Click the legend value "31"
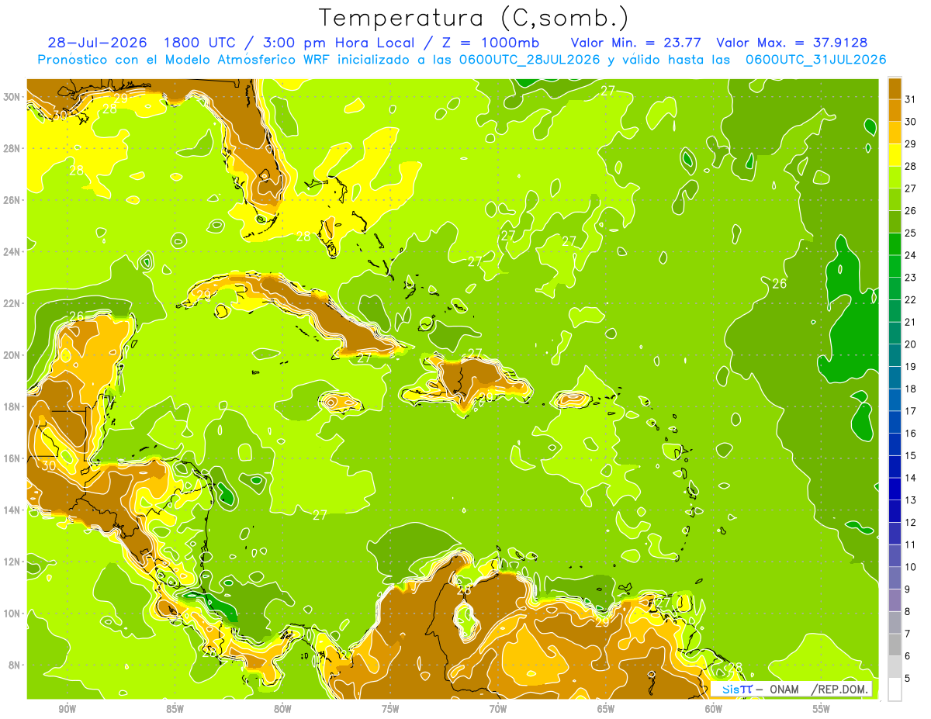The image size is (931, 719). coord(911,99)
